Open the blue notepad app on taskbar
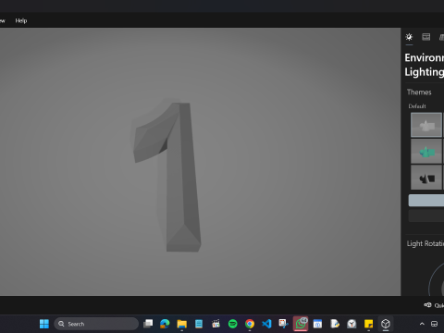Screen dimensions: 444x333 [x=199, y=324]
